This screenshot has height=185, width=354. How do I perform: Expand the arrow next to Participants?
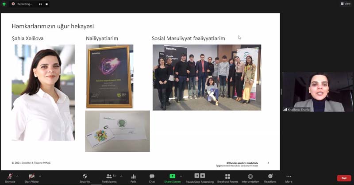[x=122, y=176]
